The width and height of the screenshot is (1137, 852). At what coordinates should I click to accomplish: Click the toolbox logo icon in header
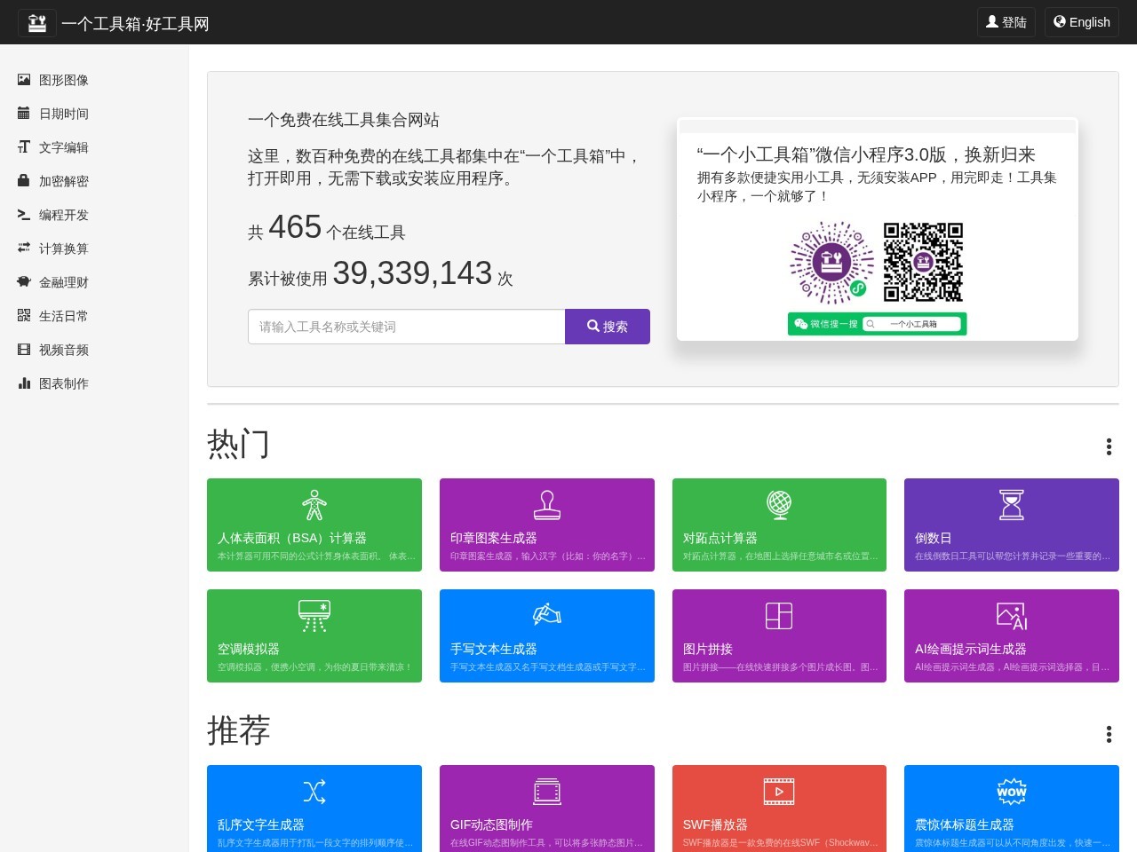point(37,22)
